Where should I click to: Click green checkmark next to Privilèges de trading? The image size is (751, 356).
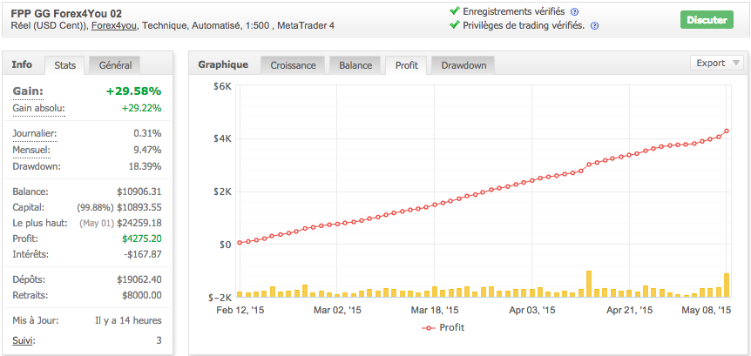click(x=454, y=25)
